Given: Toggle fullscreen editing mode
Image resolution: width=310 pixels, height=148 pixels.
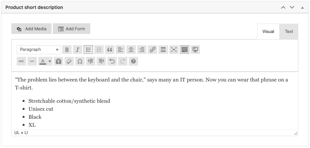Looking at the screenshot, I should 174,50.
